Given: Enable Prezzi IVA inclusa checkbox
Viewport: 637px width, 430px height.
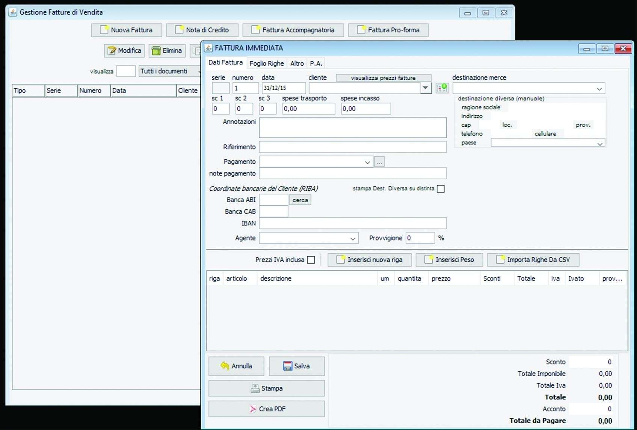Looking at the screenshot, I should (311, 260).
